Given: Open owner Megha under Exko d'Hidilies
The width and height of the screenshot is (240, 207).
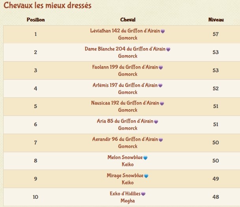Looking at the screenshot, I should pos(128,201).
